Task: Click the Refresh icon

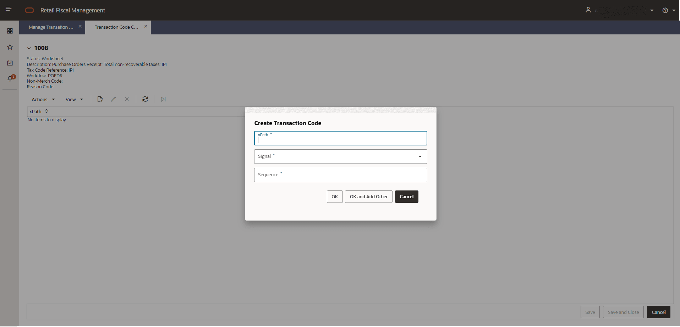Action: point(145,99)
